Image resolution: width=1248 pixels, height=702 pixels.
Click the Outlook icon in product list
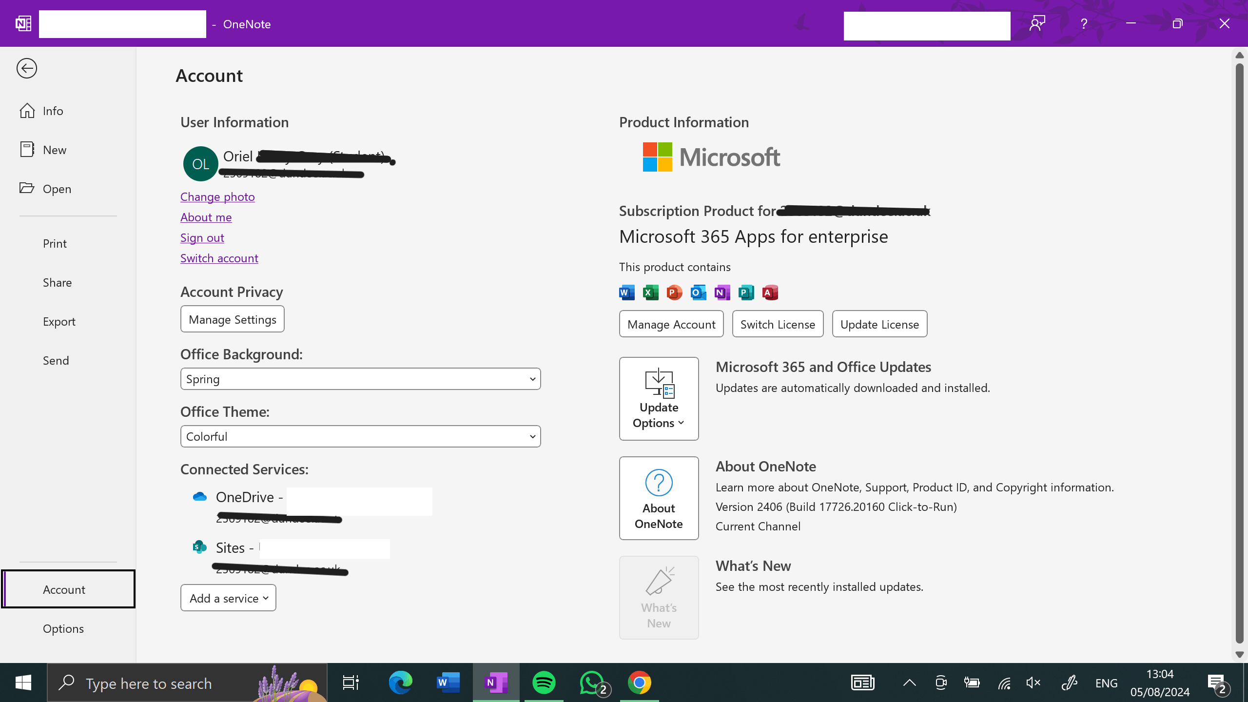[x=699, y=292]
